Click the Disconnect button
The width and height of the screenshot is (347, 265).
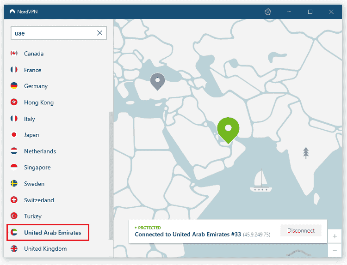(301, 230)
